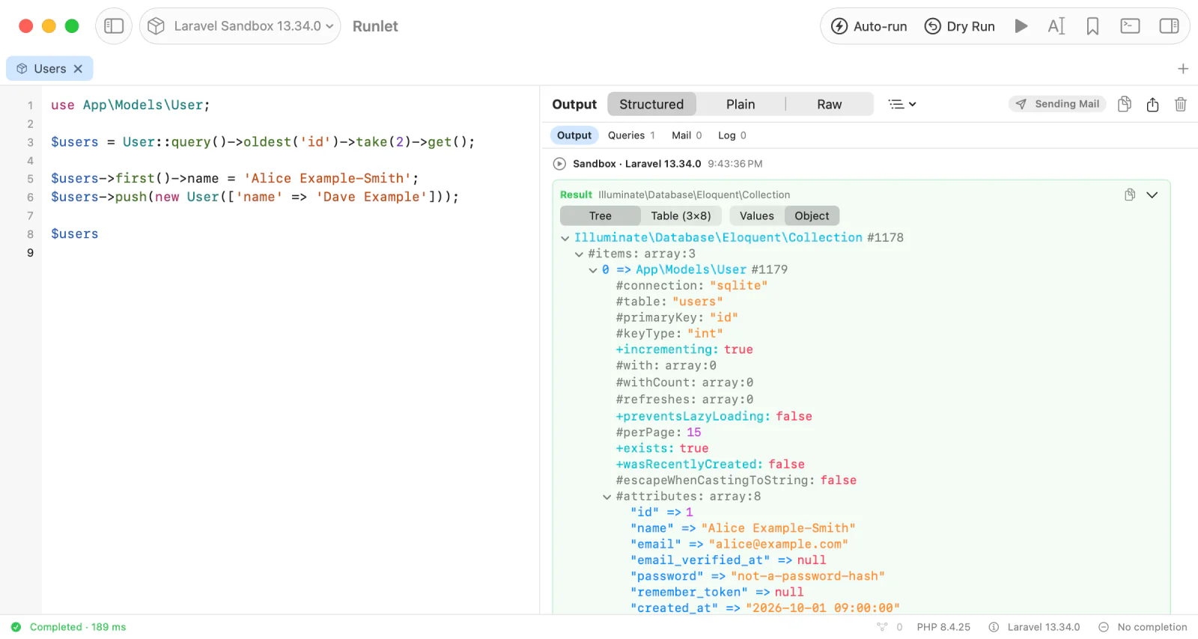Screen dimensions: 1198x639
Task: Click line 9 in the code editor
Action: 291,253
